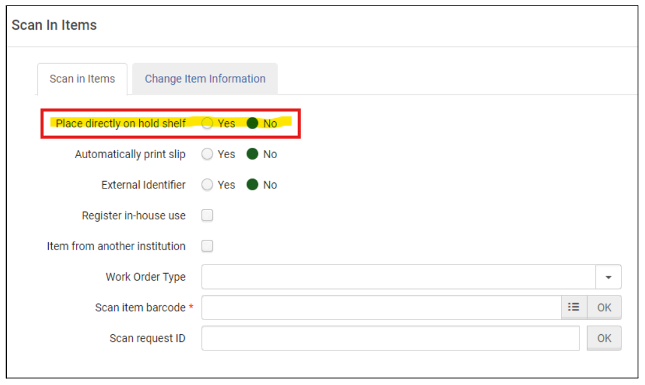This screenshot has width=645, height=385.
Task: Switch to the Change Item Information tab
Action: (x=205, y=79)
